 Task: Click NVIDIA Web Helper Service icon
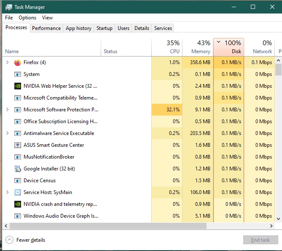(18, 86)
